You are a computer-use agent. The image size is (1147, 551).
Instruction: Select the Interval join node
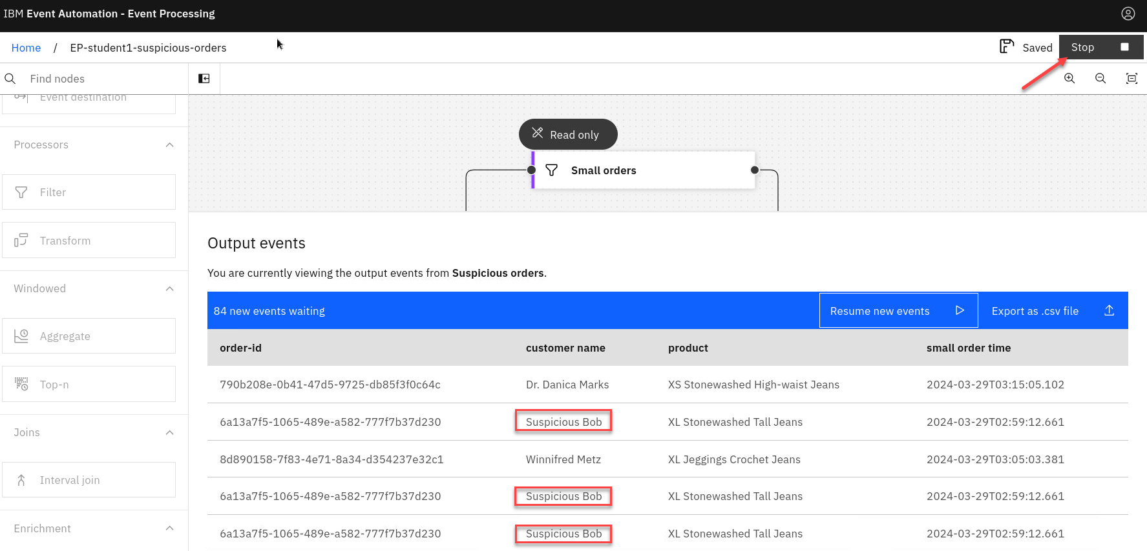point(89,480)
